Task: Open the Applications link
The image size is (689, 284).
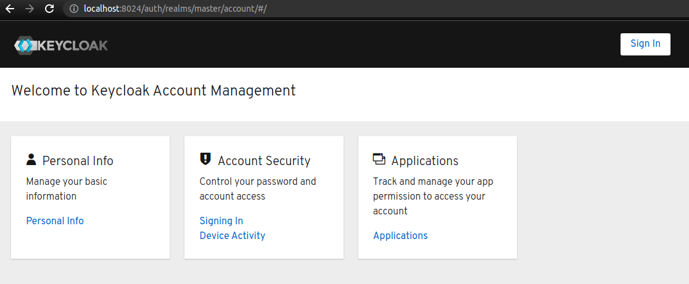Action: [400, 236]
